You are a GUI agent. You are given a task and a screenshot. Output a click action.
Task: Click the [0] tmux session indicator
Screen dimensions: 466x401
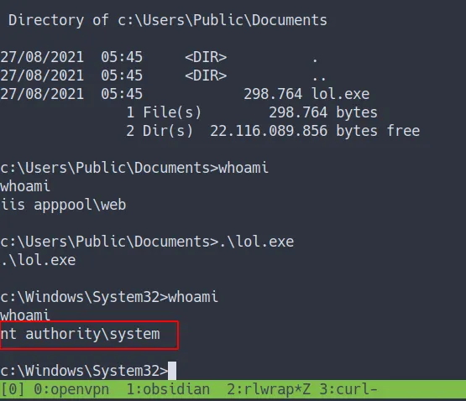[13, 389]
